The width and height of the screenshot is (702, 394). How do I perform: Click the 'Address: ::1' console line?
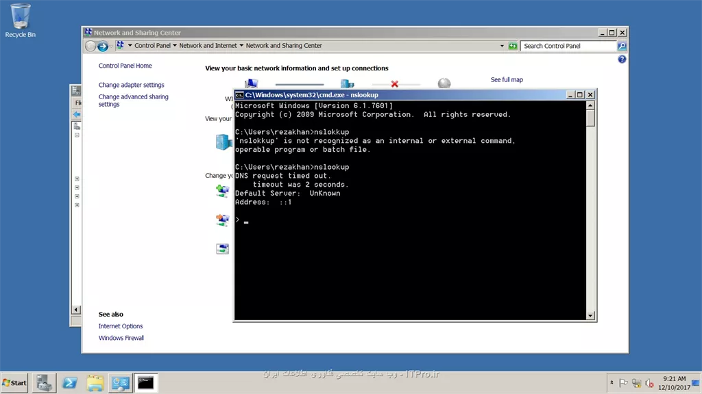263,202
